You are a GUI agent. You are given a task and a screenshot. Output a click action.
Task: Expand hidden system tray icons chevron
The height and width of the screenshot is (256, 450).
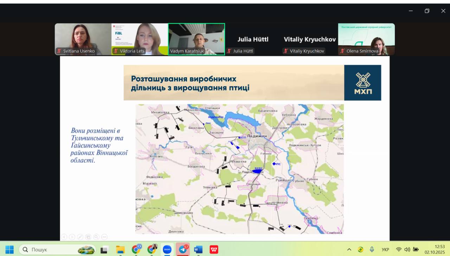coord(349,250)
